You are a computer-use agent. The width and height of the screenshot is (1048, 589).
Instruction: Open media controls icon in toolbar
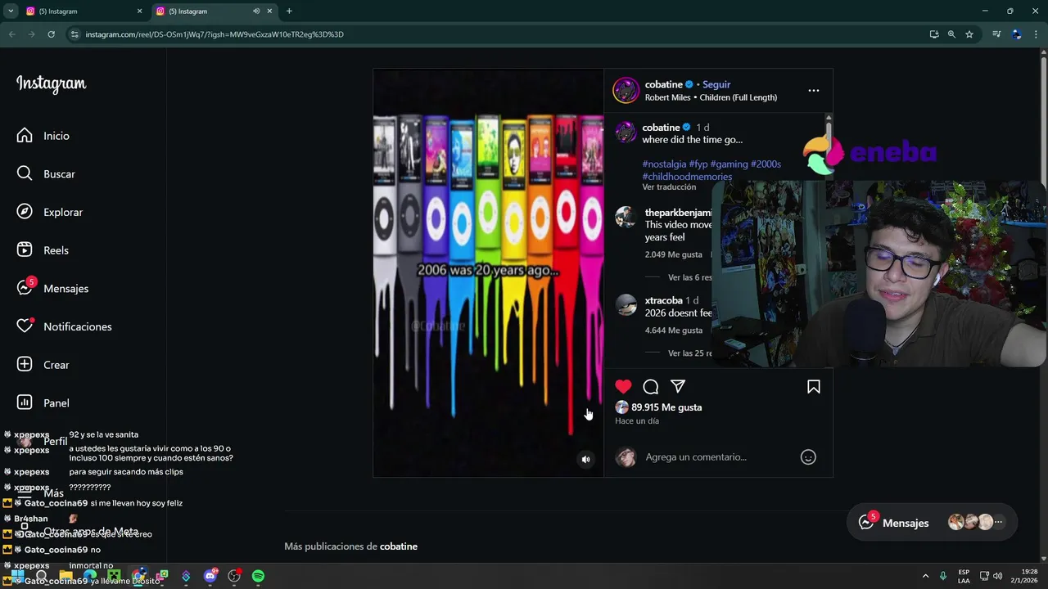pyautogui.click(x=996, y=34)
